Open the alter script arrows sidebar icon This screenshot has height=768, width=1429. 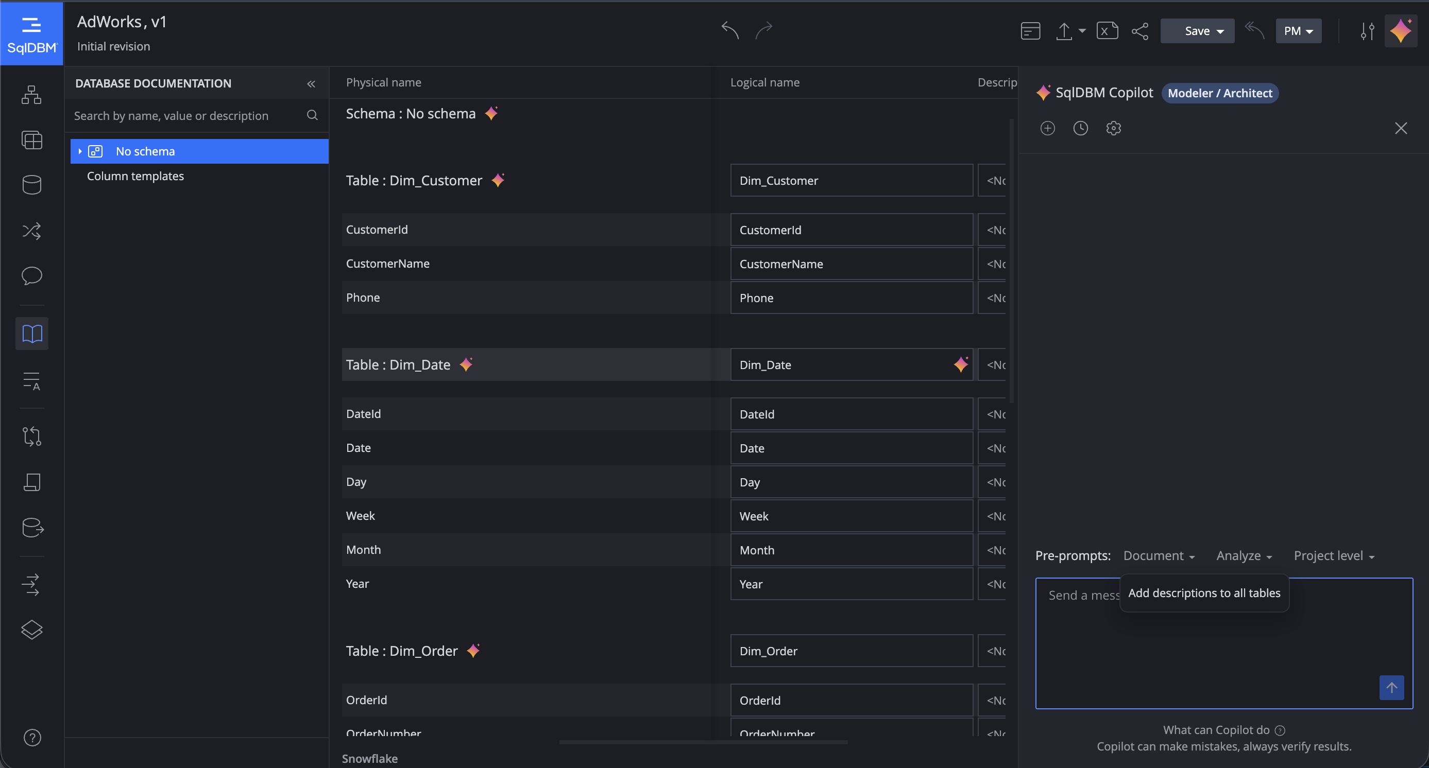(31, 585)
